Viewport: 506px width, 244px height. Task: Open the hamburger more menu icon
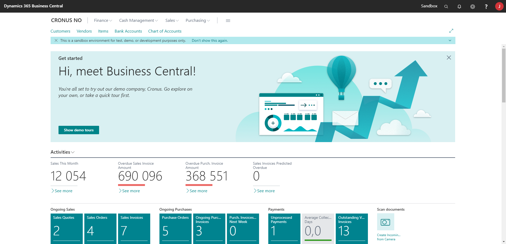228,20
